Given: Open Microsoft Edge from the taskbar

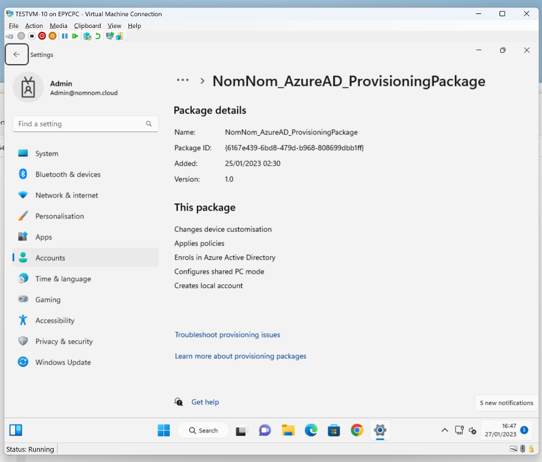Looking at the screenshot, I should (x=311, y=430).
